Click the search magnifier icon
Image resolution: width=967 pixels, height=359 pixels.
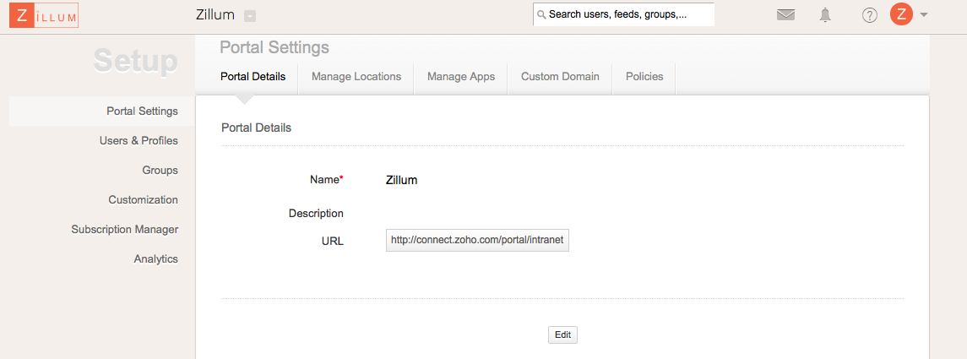tap(541, 15)
